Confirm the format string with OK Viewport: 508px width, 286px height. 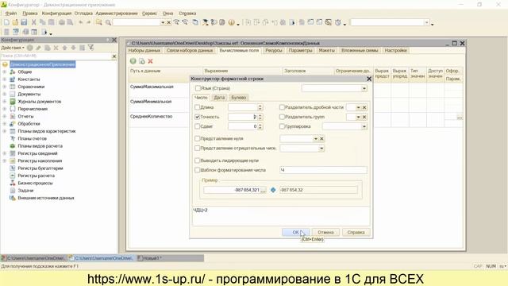295,232
